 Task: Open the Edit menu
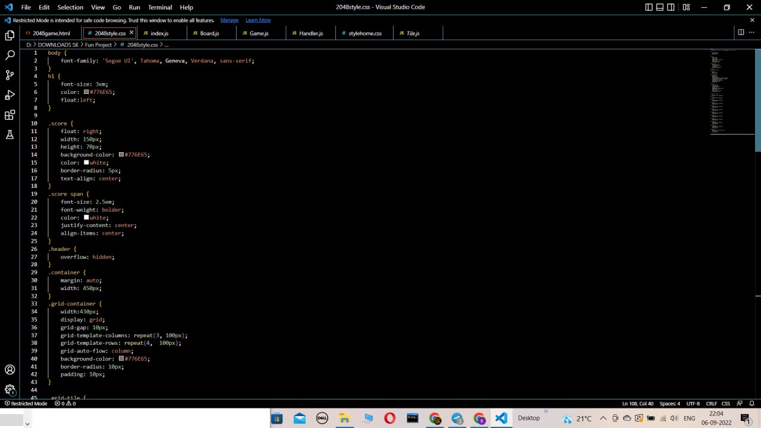point(44,7)
